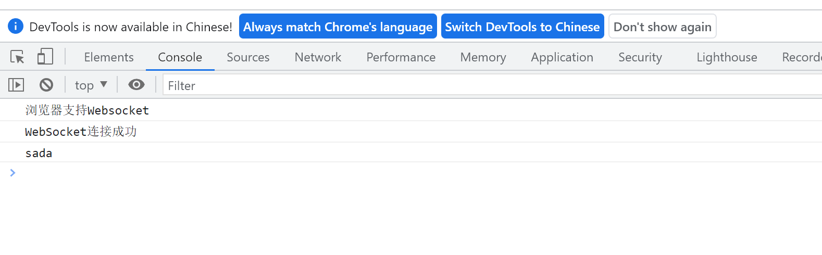Open the Security tab

tap(640, 57)
